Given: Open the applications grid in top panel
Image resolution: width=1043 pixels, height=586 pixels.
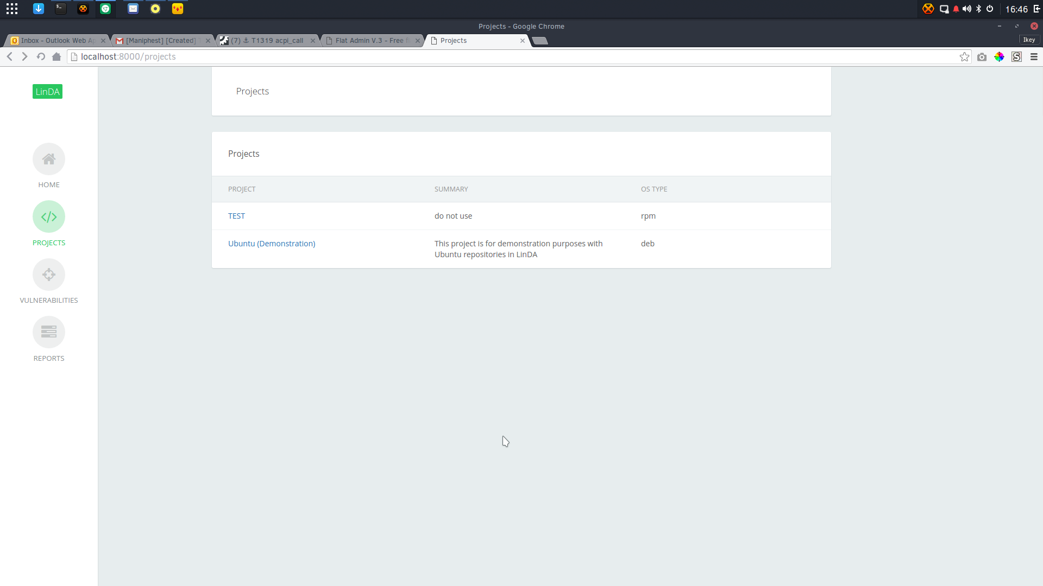Looking at the screenshot, I should click(12, 9).
